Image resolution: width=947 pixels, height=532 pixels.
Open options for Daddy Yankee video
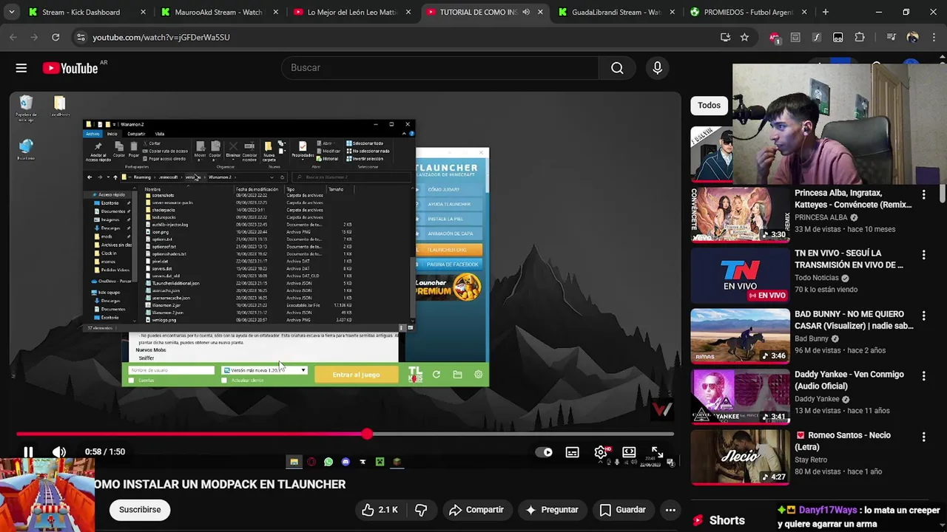[x=923, y=376]
